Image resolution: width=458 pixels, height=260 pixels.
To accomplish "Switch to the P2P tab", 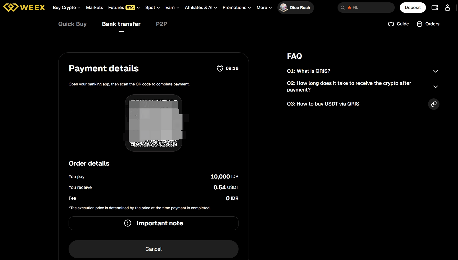I will (x=161, y=24).
